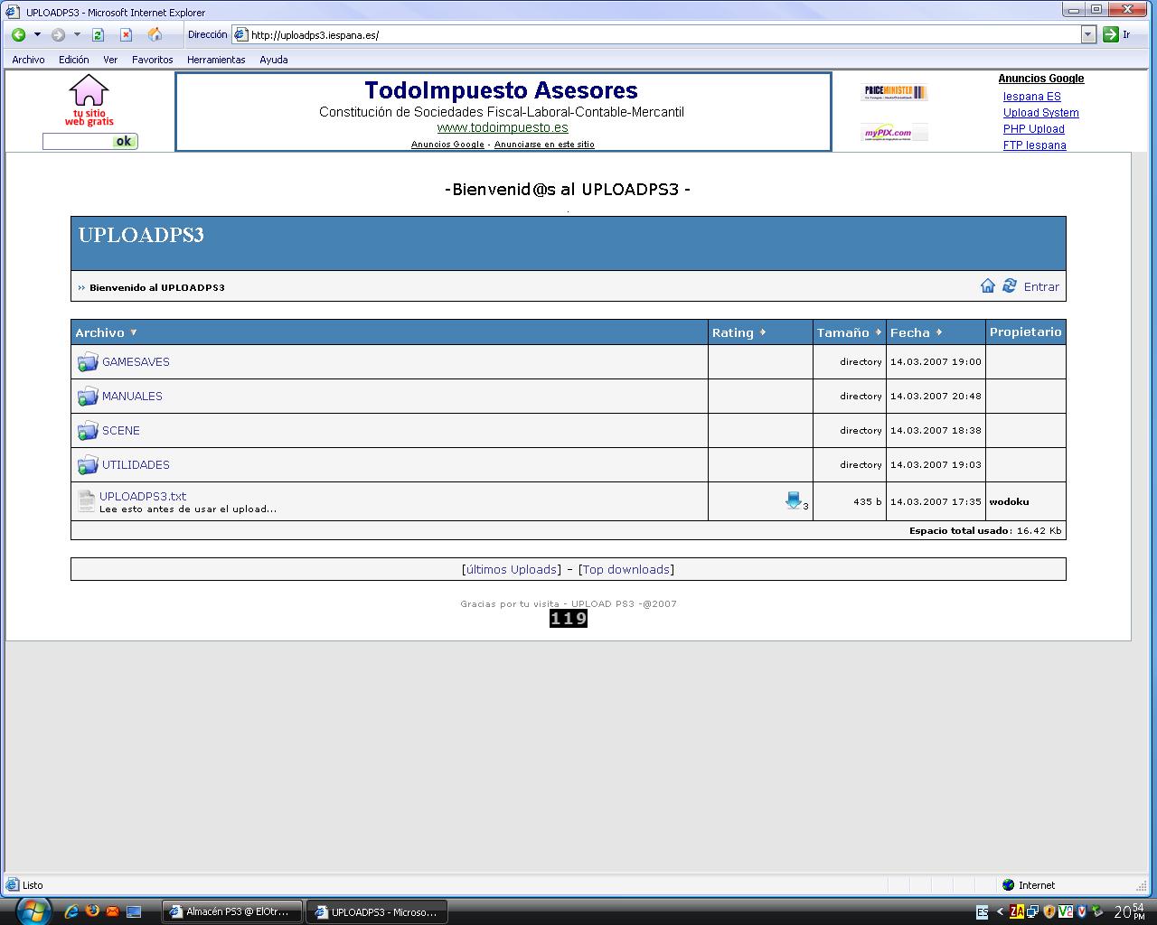Open the Favoritos menu
This screenshot has height=925, width=1157.
pyautogui.click(x=153, y=60)
